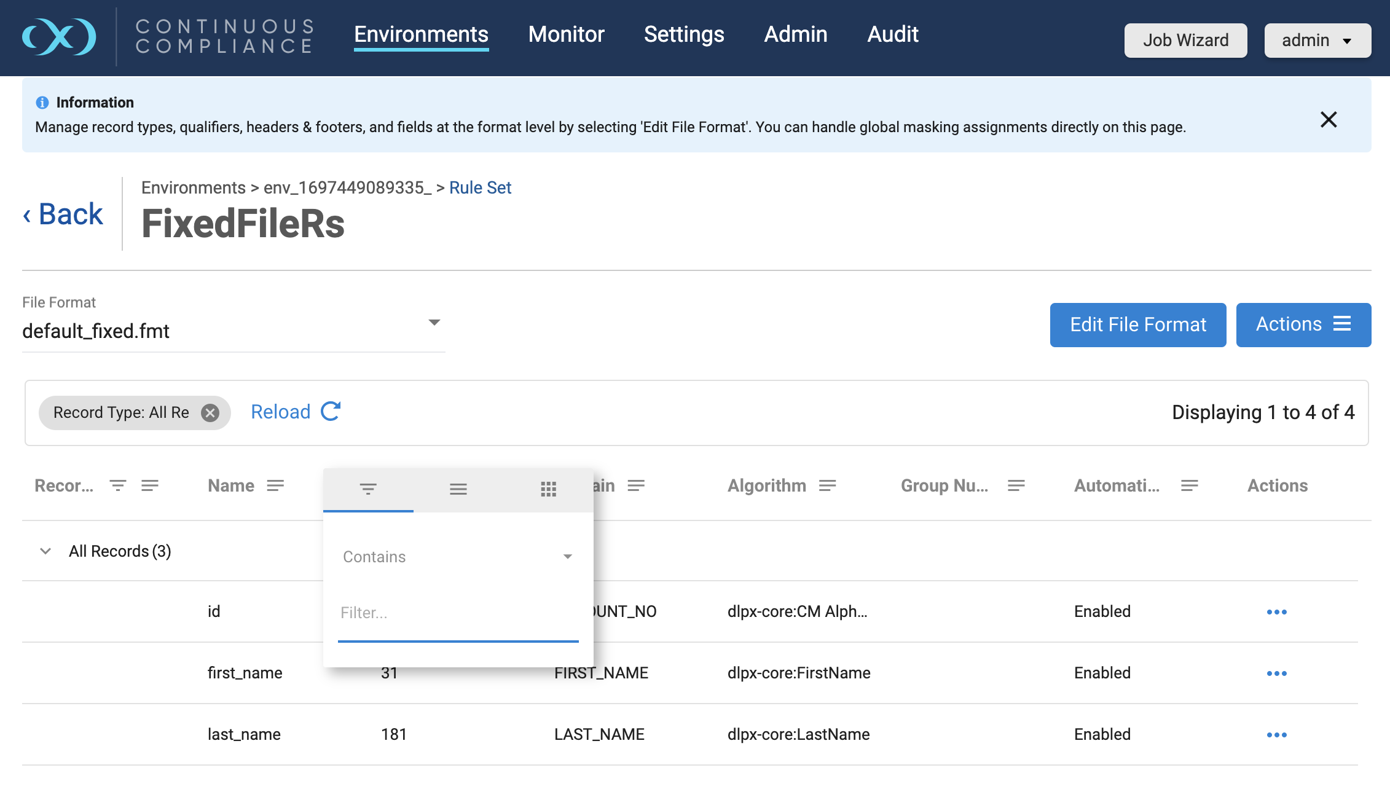Collapse the All Records group
This screenshot has height=789, width=1390.
[x=45, y=551]
